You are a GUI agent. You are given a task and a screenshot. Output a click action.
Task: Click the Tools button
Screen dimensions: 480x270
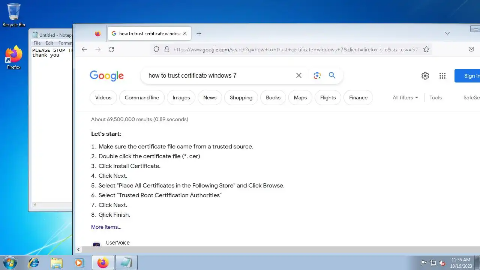click(435, 97)
